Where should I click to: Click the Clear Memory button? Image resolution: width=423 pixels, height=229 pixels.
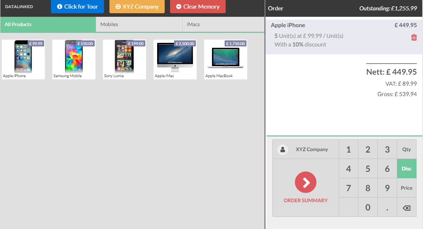coord(198,7)
